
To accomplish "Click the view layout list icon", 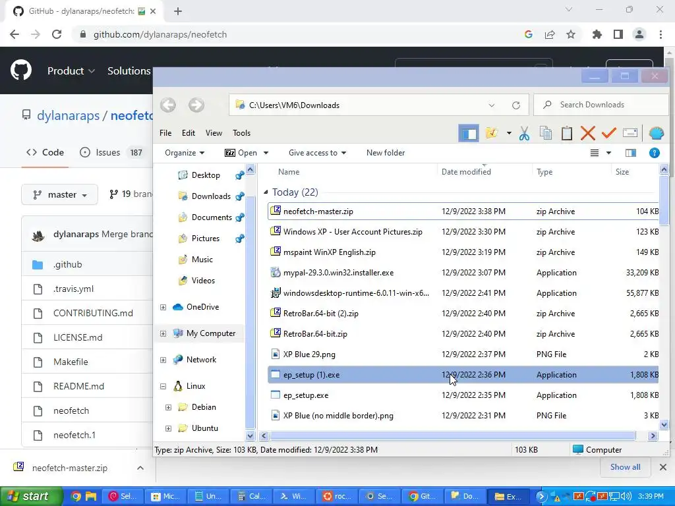I will pos(594,153).
